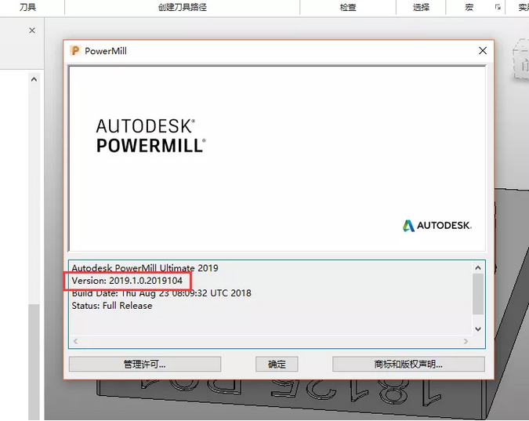Open the 选择 ribbon group
529x421 pixels.
point(421,7)
